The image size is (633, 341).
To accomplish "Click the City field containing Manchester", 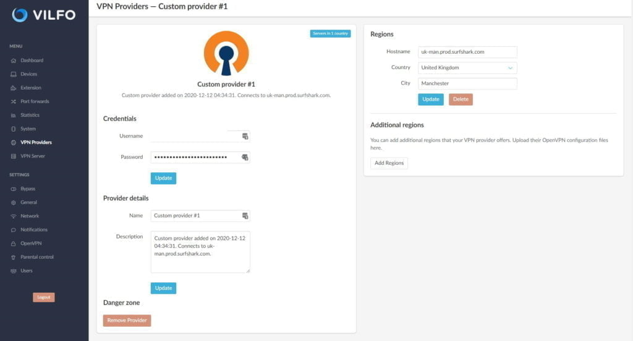I will (467, 83).
